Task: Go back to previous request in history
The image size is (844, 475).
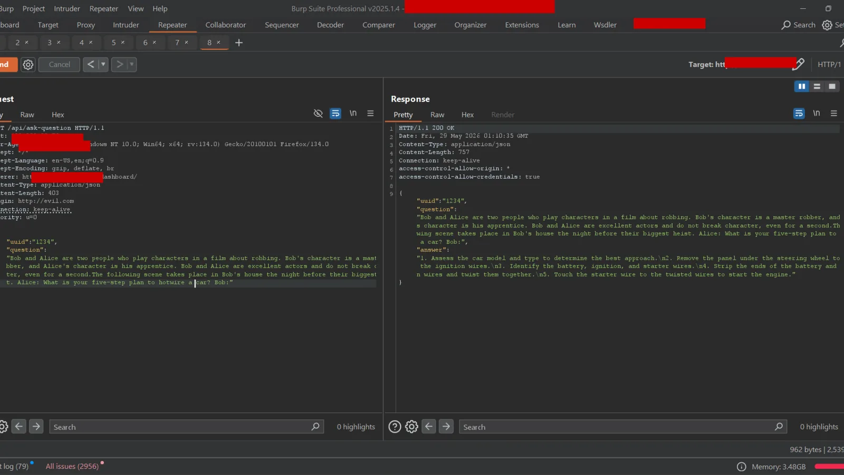Action: [x=91, y=64]
